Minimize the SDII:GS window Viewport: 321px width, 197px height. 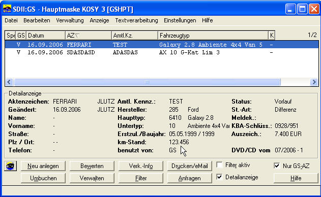click(290, 9)
